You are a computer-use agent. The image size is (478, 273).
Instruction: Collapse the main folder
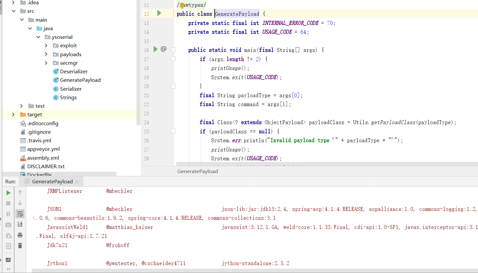(x=22, y=20)
